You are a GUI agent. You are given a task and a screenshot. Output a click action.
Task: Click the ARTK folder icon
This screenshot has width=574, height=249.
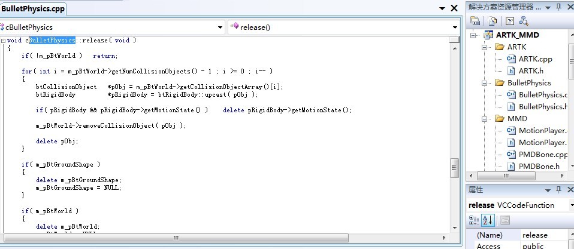click(x=500, y=47)
